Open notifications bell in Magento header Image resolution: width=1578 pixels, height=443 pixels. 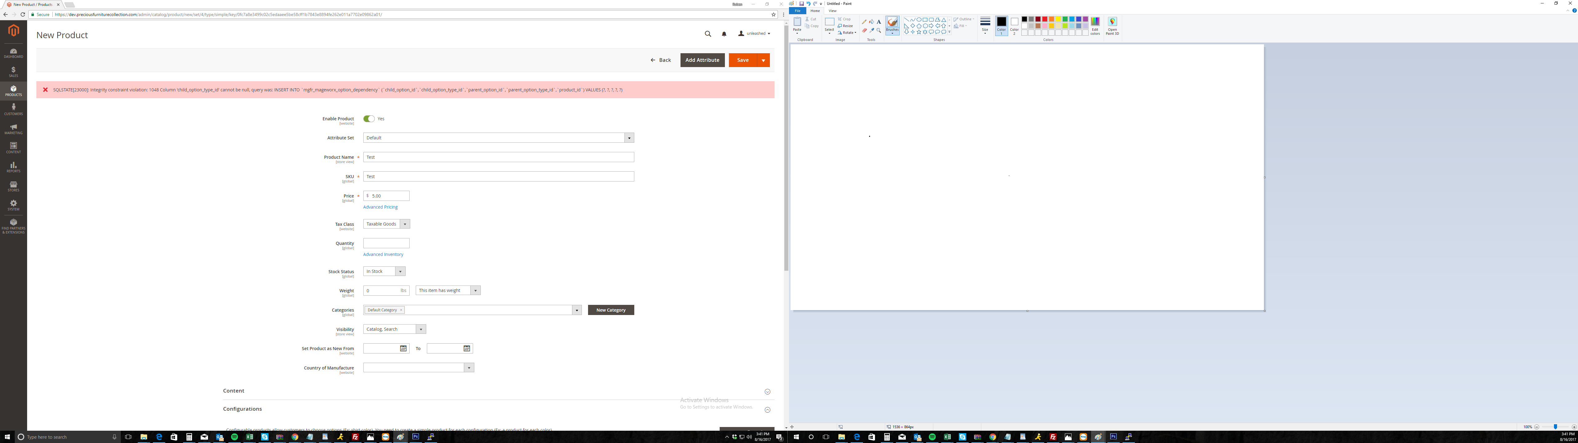724,34
